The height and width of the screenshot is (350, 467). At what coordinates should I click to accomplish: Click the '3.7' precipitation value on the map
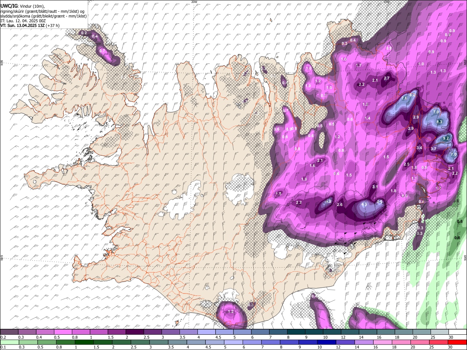433,149
